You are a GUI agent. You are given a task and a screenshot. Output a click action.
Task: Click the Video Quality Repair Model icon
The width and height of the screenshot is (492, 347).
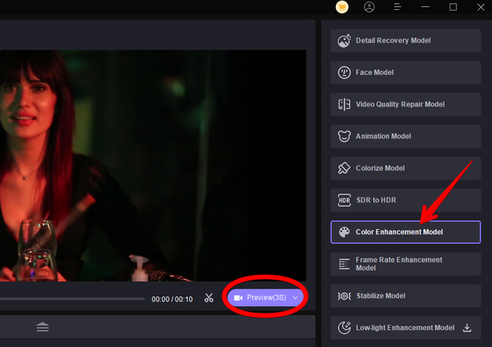[x=343, y=104]
